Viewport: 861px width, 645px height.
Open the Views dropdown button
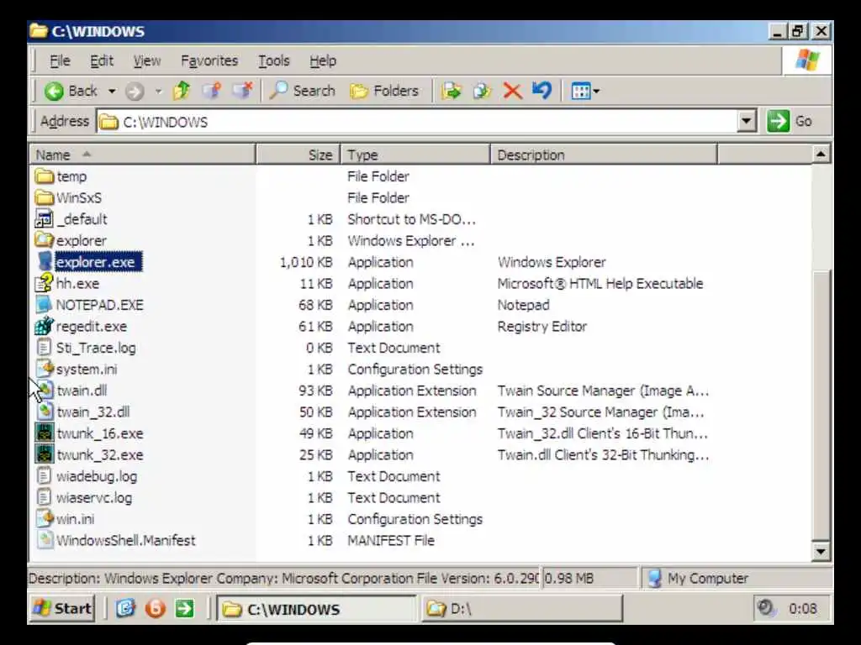coord(585,91)
